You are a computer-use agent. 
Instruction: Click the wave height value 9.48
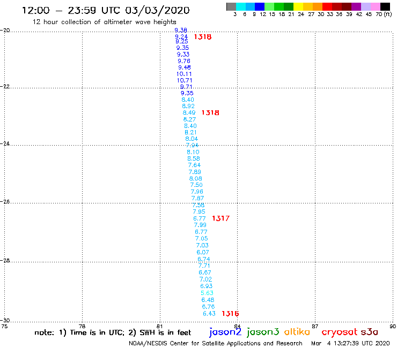pos(185,67)
